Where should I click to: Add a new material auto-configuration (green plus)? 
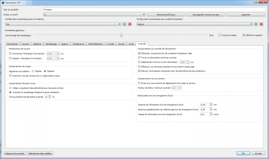[125, 24]
